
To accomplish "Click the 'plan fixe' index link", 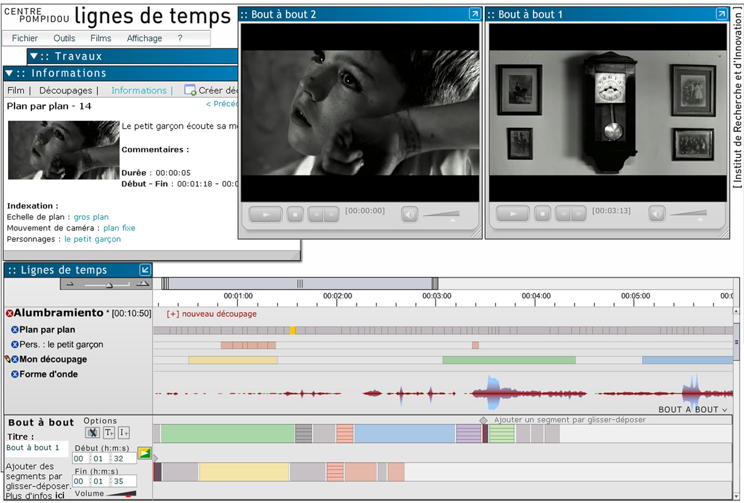I will point(119,228).
